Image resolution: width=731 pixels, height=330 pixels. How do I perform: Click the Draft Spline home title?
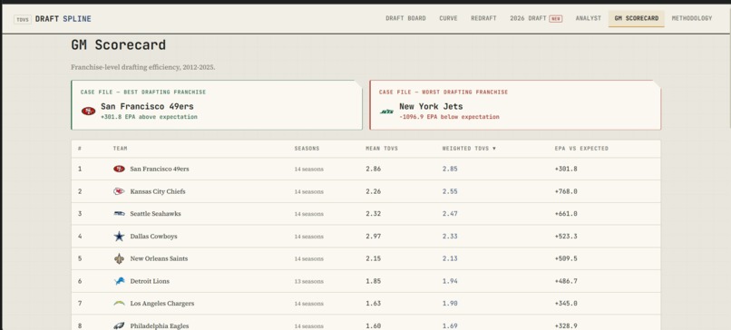[63, 19]
